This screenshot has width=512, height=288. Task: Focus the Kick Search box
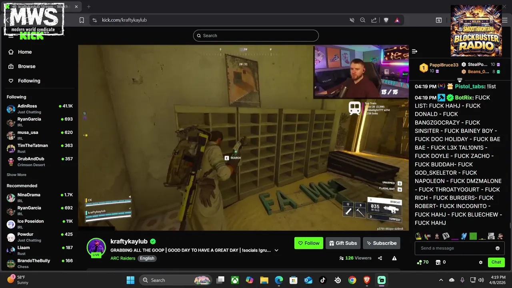click(x=256, y=36)
